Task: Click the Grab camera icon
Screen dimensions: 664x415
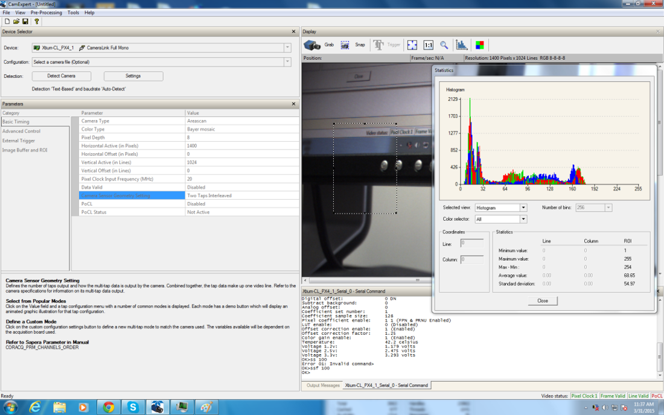Action: pos(311,45)
